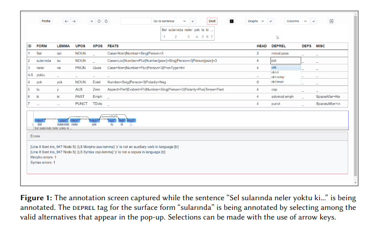The width and height of the screenshot is (367, 233).
Task: Click the 'PRON' UPOS cell for neler
Action: click(x=80, y=68)
